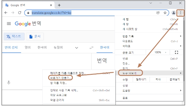Image resolution: width=186 pixels, height=106 pixels.
Task: Select 페이지를 다른 이름으로 저장
Action: (79, 73)
